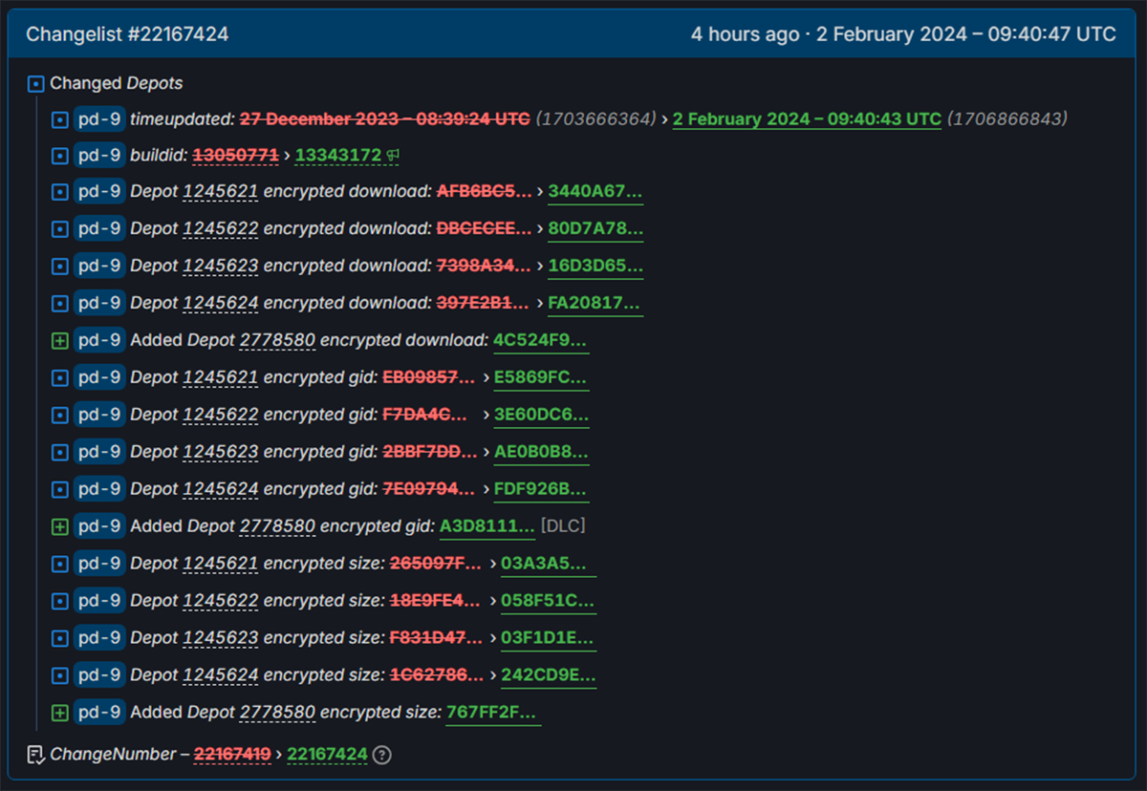Click the new hash 3440A67… value

tap(595, 191)
